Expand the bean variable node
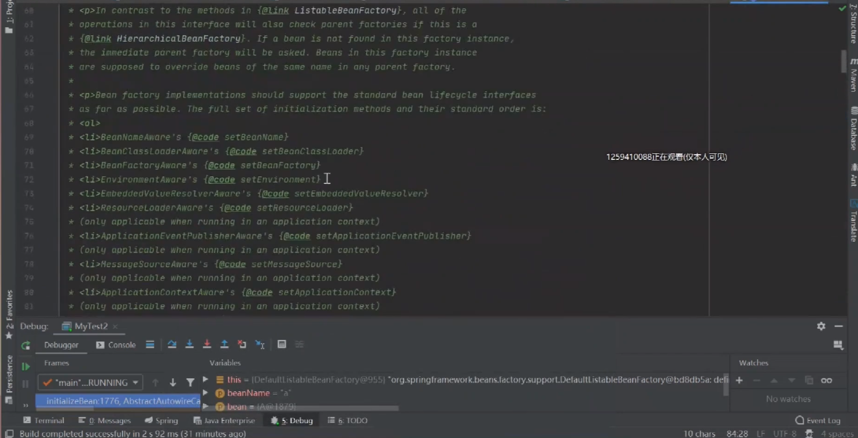The width and height of the screenshot is (858, 438). coord(206,406)
